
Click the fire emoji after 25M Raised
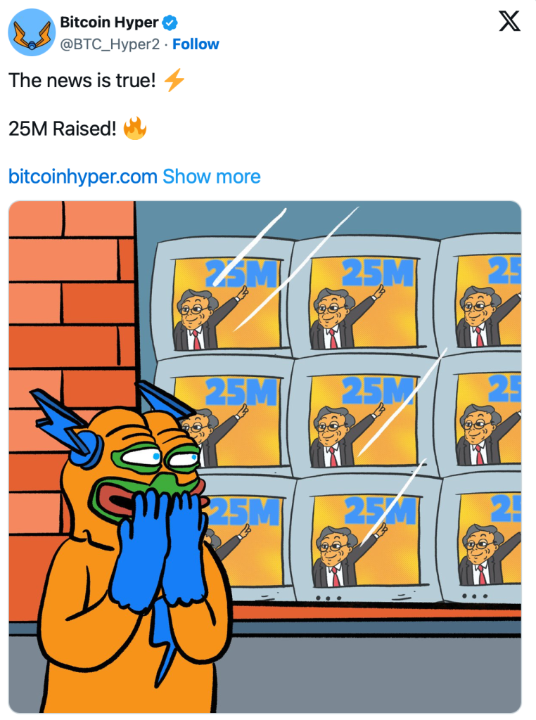135,128
